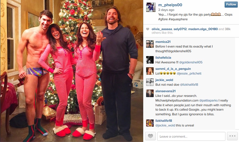Click the pajama party photo
239x142 pixels.
72,71
